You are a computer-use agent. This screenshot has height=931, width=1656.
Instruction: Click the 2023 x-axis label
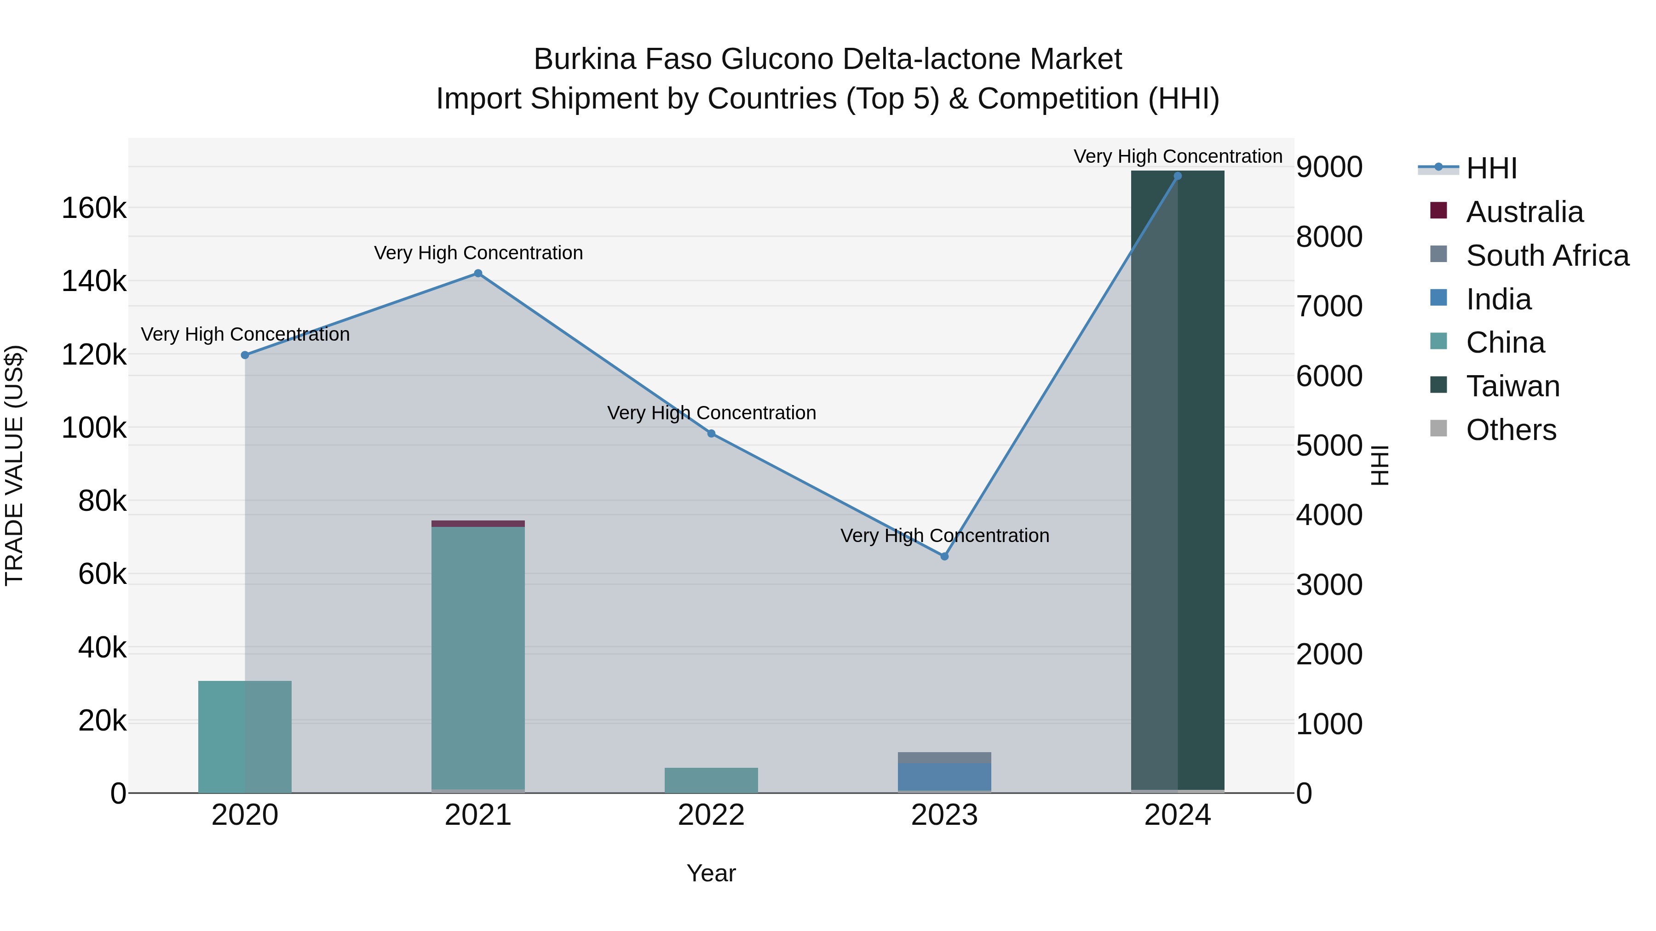[x=944, y=815]
